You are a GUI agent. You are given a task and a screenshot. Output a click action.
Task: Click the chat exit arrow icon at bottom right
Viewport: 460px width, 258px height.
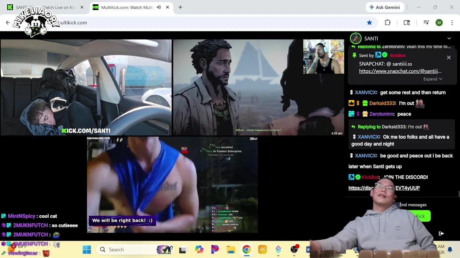coord(441,234)
